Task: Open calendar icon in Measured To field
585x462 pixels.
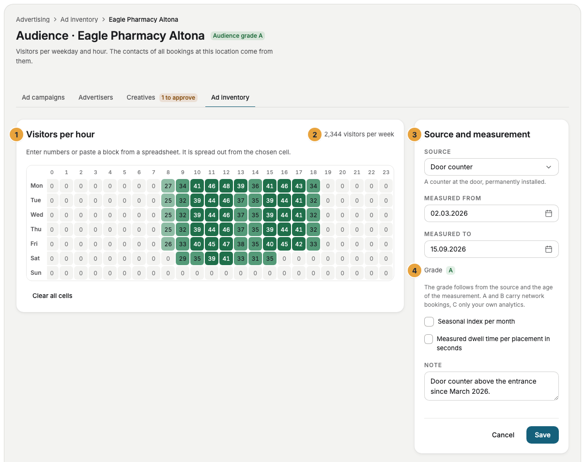Action: (x=549, y=249)
